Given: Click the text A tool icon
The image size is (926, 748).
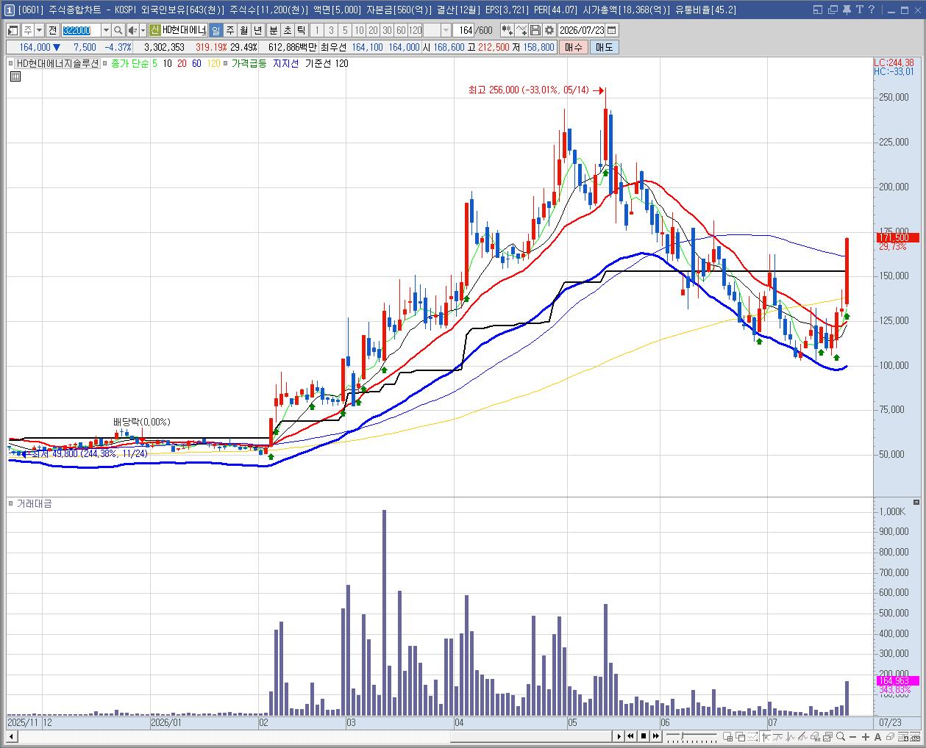Looking at the screenshot, I should [877, 736].
